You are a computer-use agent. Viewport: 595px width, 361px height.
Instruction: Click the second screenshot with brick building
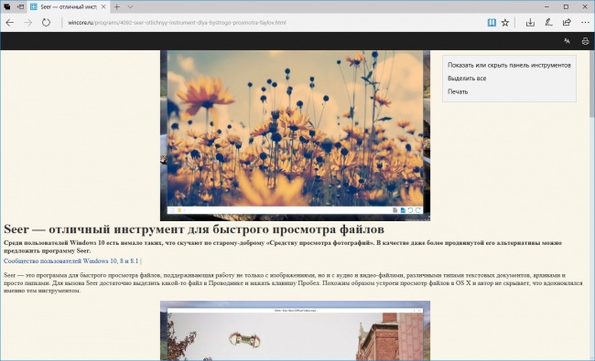point(295,331)
